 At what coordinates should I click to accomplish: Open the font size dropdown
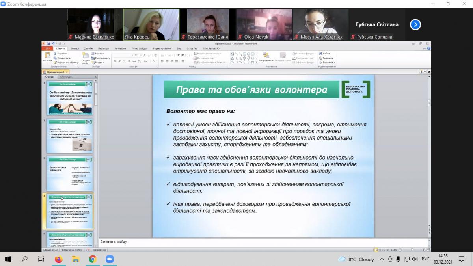click(x=141, y=55)
